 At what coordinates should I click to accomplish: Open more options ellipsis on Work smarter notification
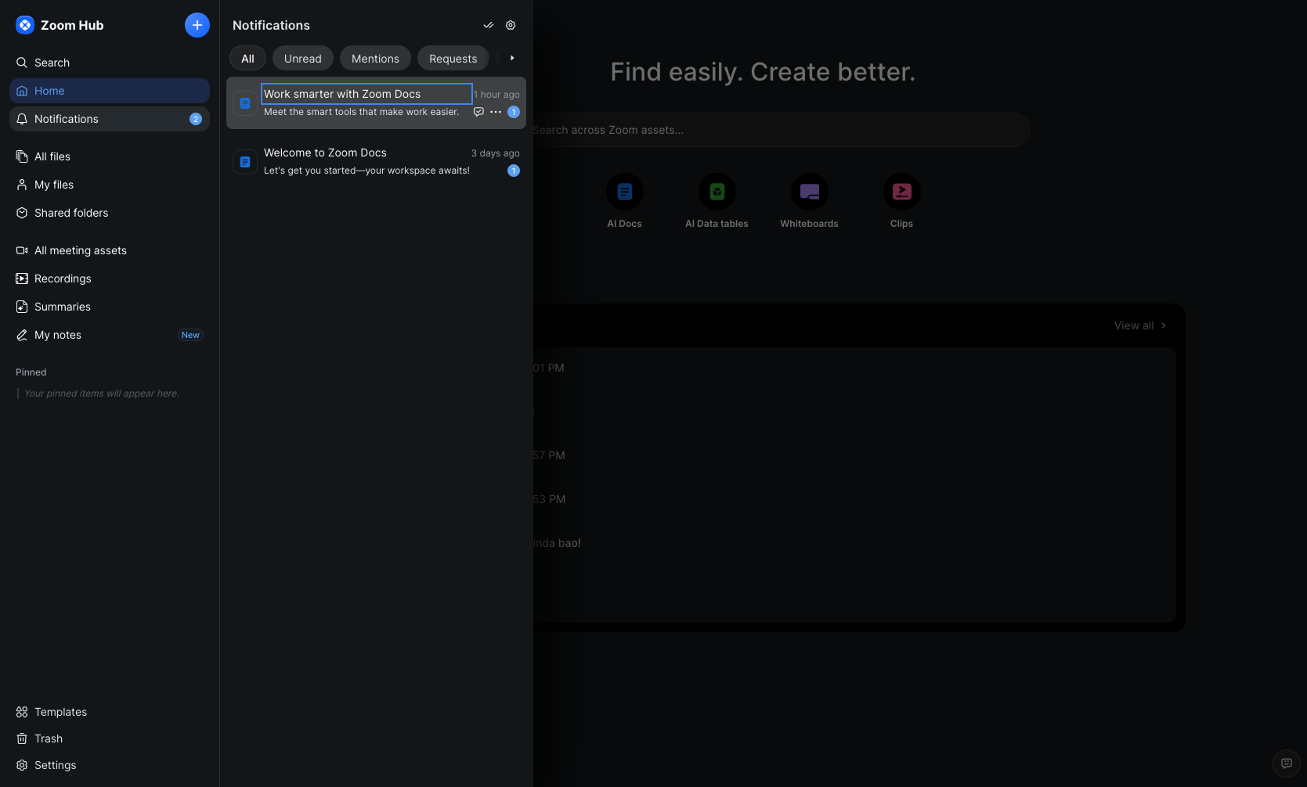click(496, 112)
